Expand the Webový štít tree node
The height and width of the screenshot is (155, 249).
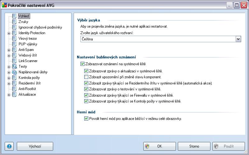coord(9,56)
